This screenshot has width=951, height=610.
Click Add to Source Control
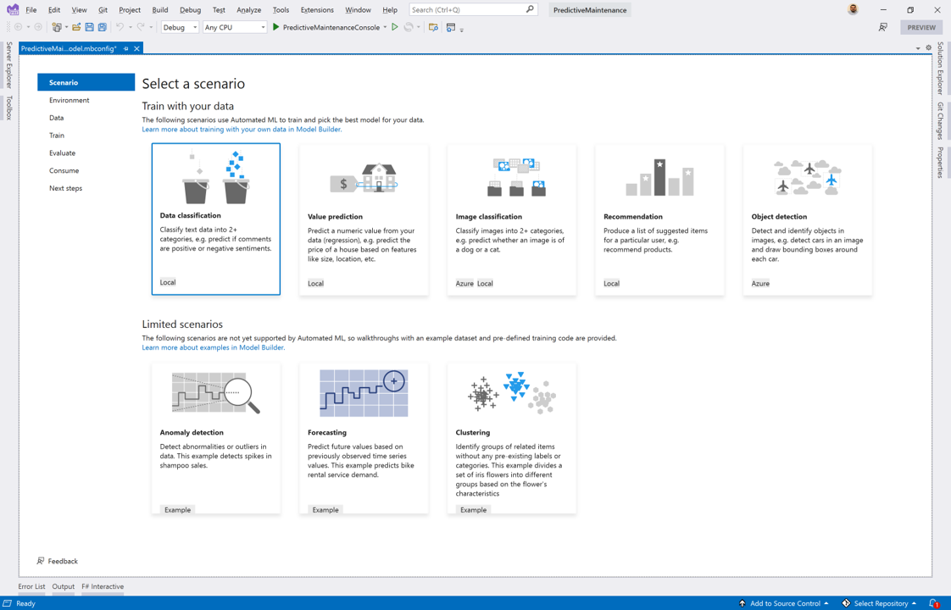tap(785, 603)
